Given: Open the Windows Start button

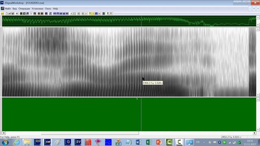Looking at the screenshot, I should tap(5, 142).
